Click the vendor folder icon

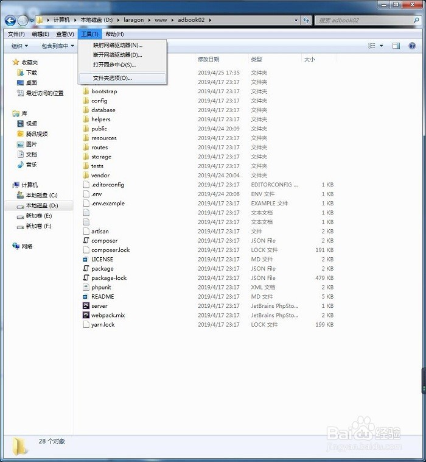pyautogui.click(x=86, y=176)
